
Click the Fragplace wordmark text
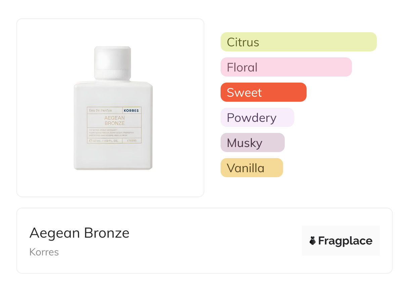[x=345, y=241]
